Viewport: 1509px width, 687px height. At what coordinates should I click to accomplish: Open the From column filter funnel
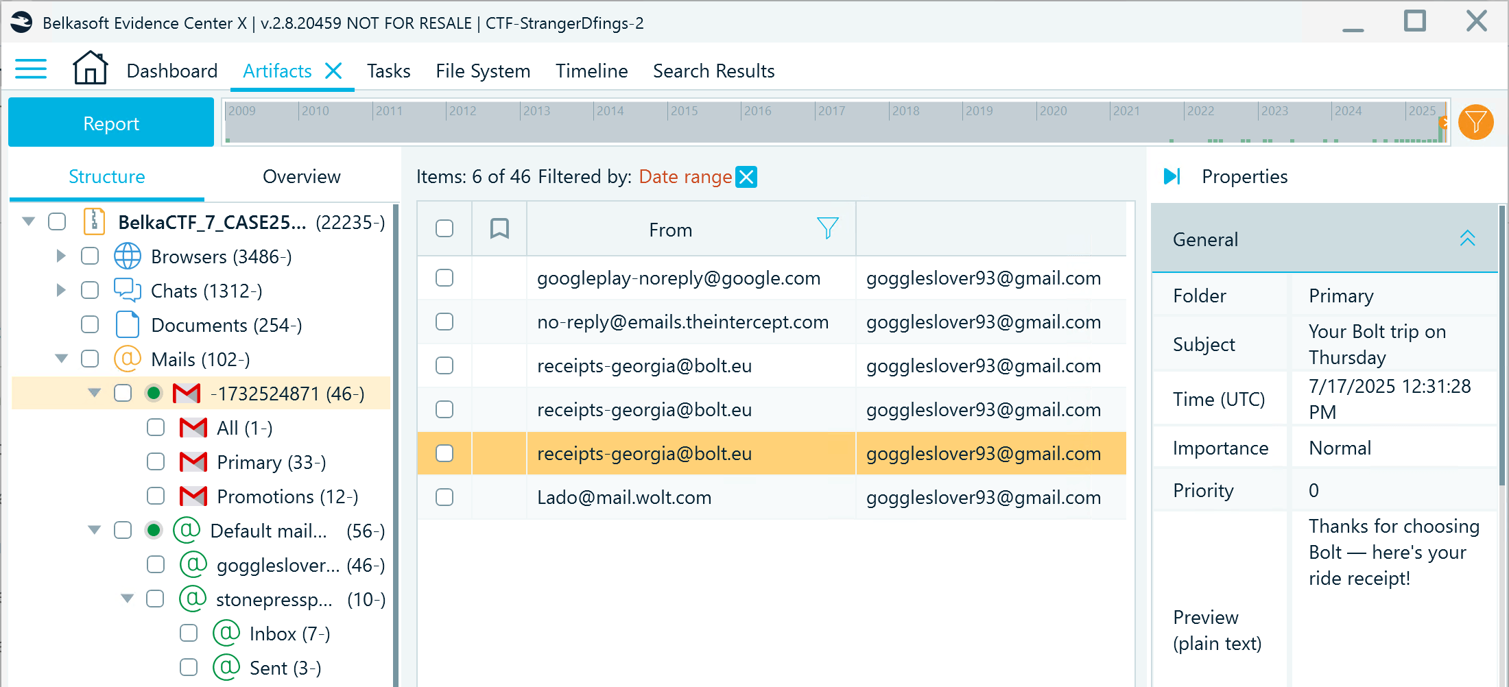828,228
